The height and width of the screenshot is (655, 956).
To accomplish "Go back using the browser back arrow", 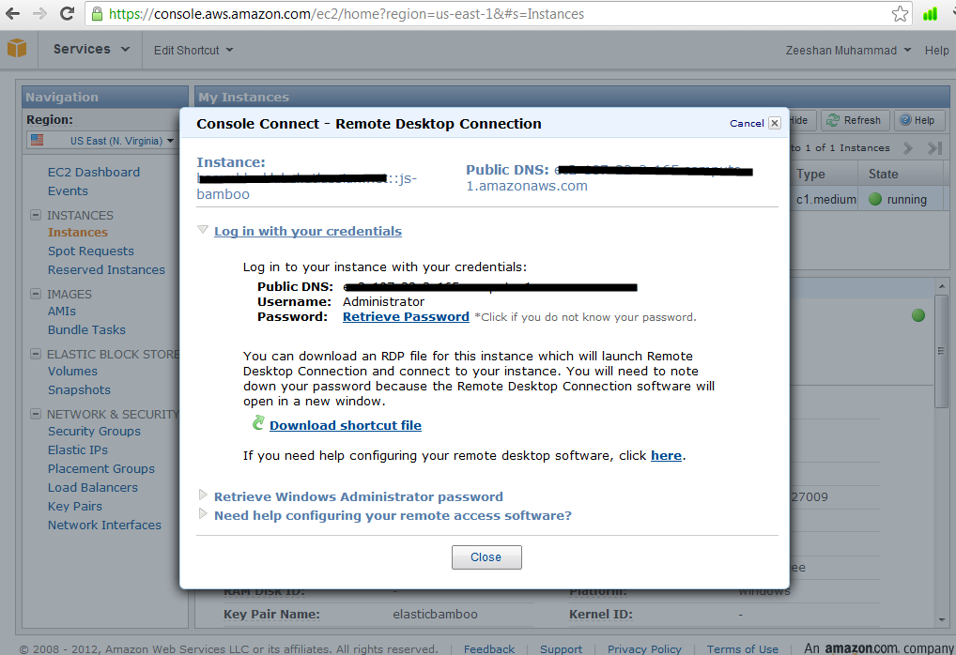I will click(13, 14).
